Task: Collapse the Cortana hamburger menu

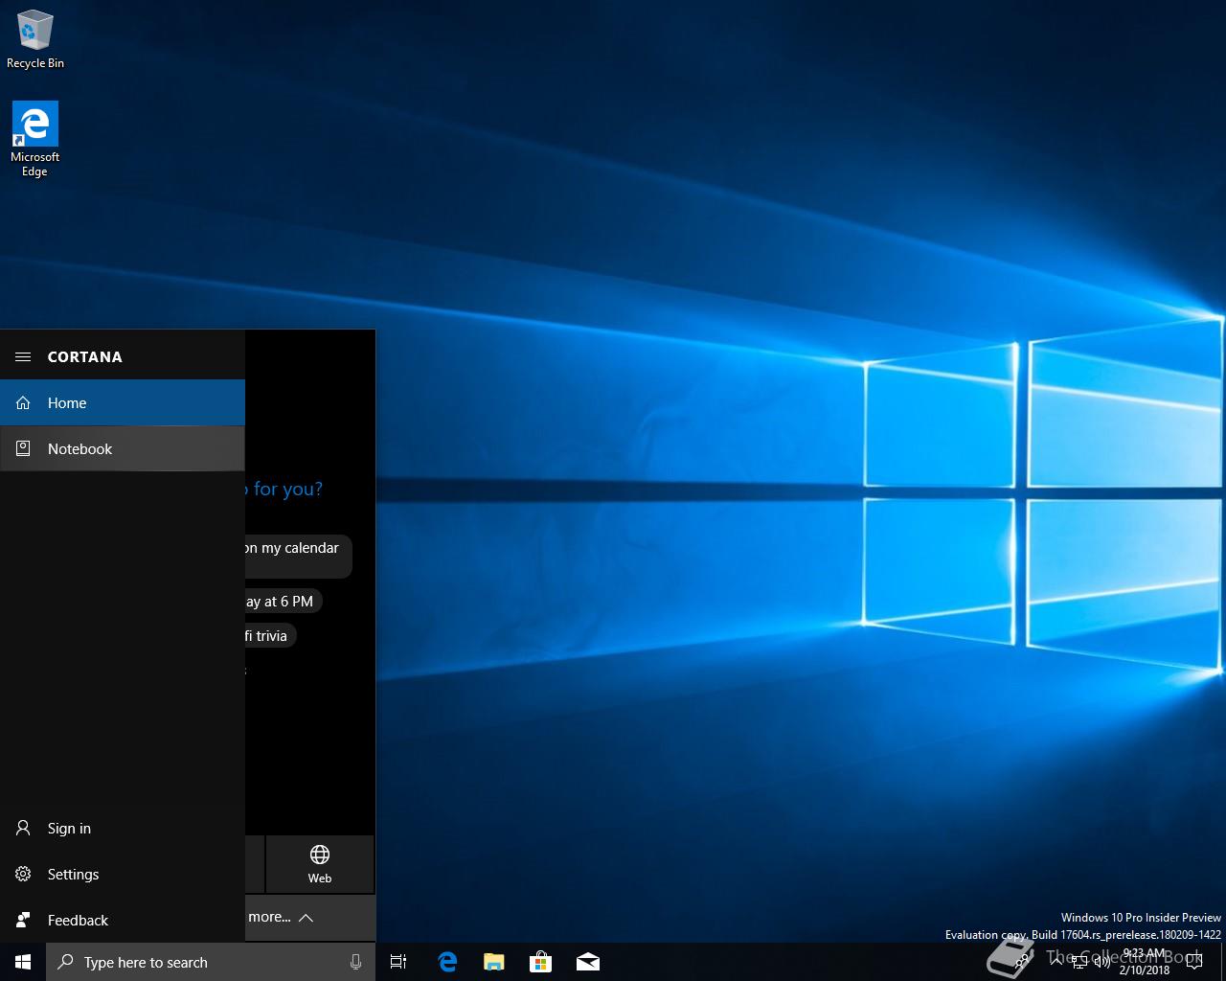Action: point(23,357)
